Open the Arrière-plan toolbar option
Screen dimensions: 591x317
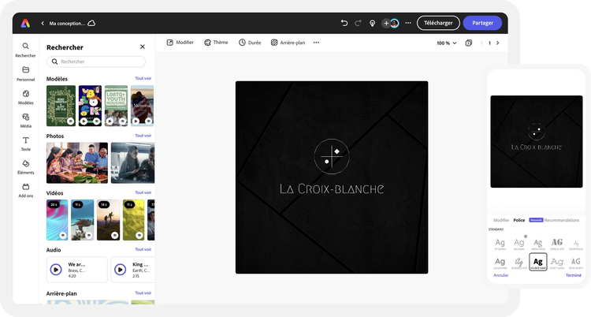click(288, 43)
